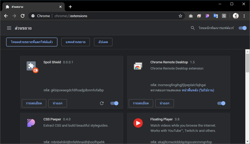Screen dimensions: 250x144
Task: Click the scrollbar up arrow
Action: [x=247, y=52]
